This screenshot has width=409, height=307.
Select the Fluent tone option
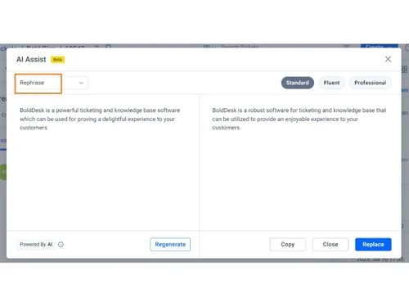331,83
